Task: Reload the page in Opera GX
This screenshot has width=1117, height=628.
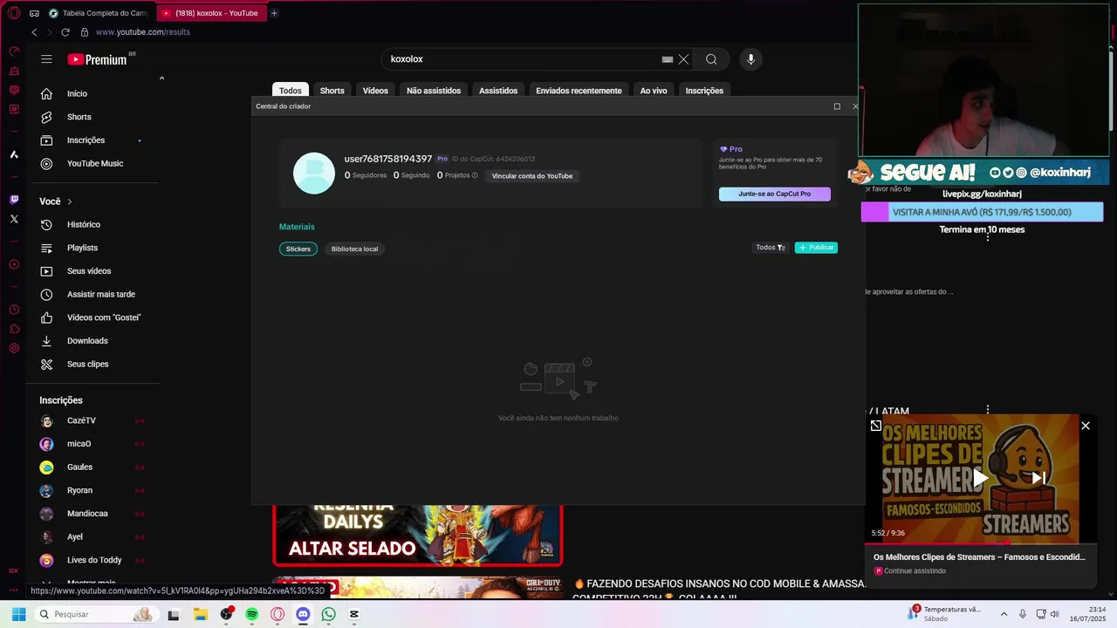Action: [65, 32]
